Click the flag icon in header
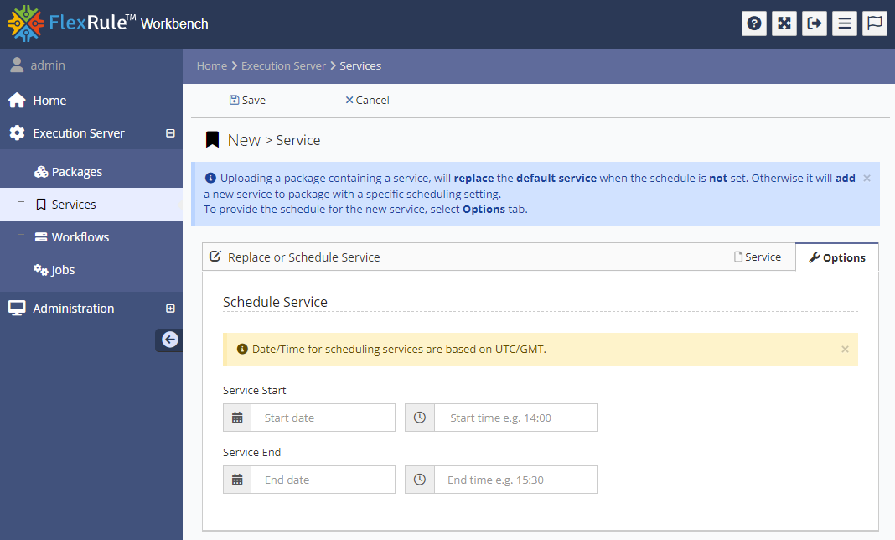The height and width of the screenshot is (540, 895). click(x=875, y=23)
